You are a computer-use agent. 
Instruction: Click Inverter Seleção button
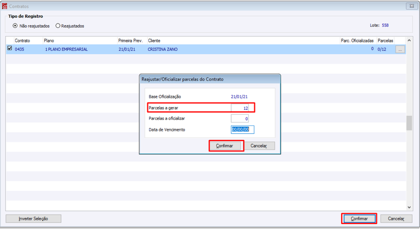(x=34, y=218)
